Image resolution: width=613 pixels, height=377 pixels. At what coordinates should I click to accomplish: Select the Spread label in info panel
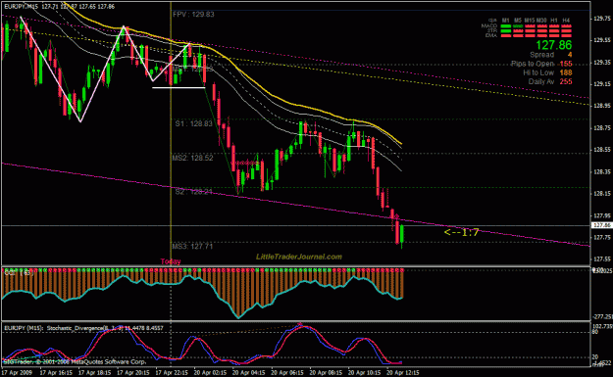tap(541, 55)
